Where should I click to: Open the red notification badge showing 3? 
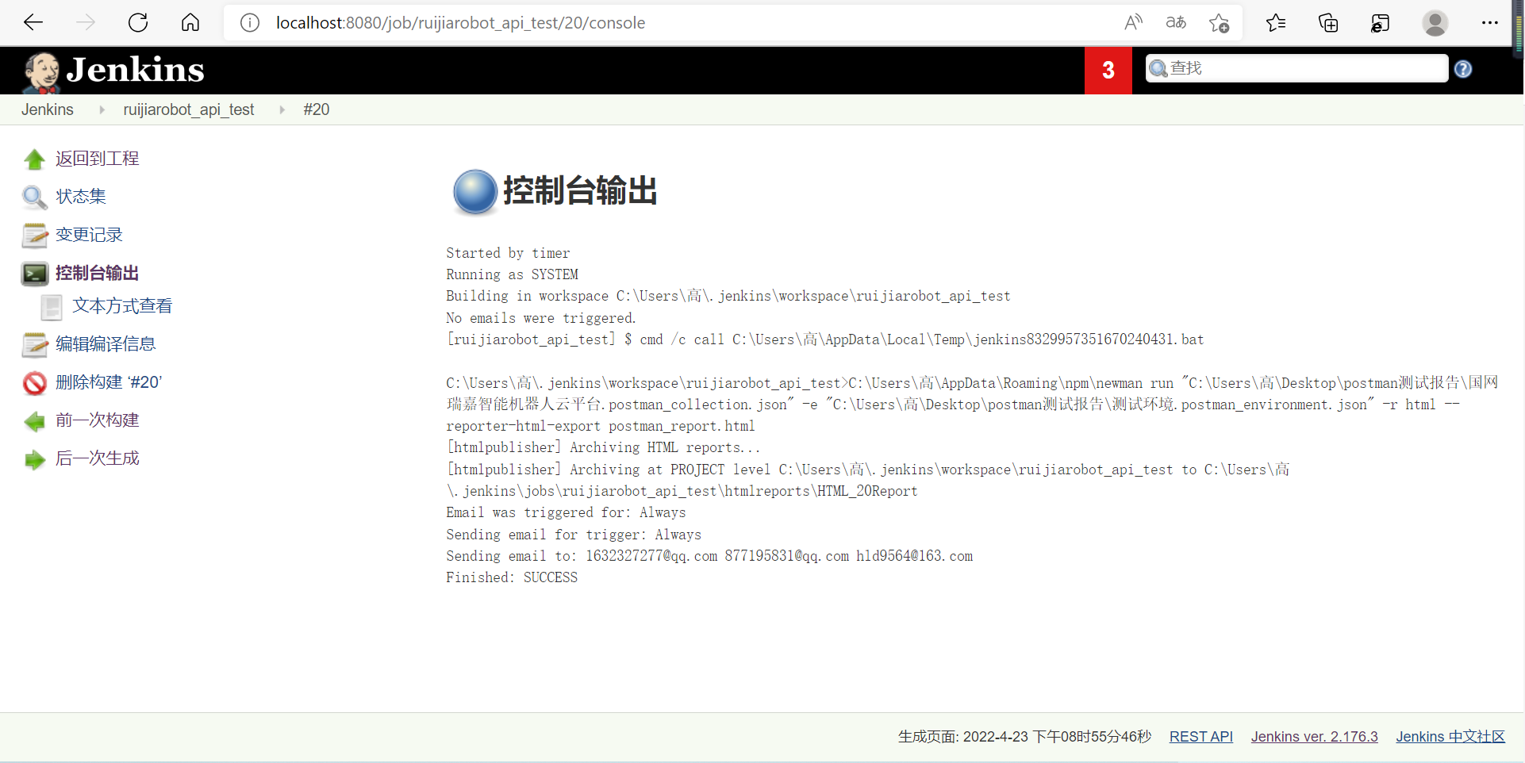tap(1108, 71)
